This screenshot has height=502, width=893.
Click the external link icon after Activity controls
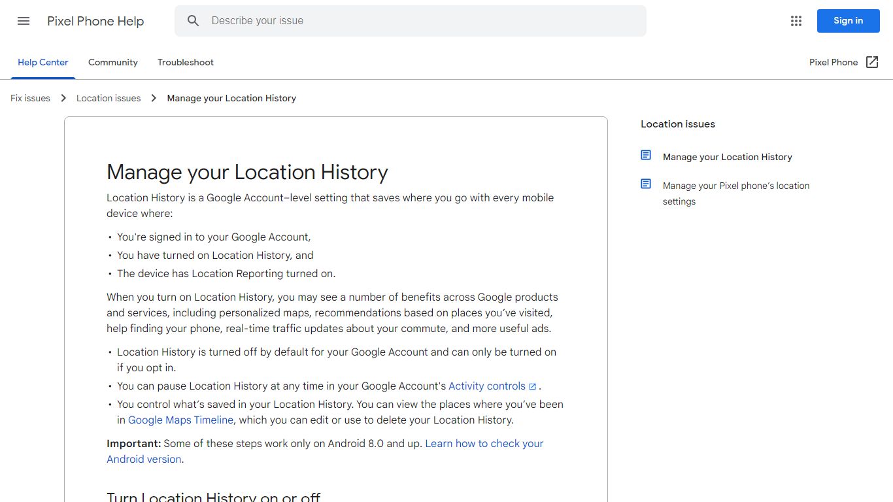[532, 387]
